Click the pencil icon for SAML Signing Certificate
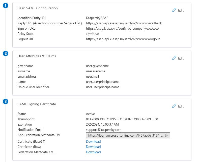The height and width of the screenshot is (162, 198). tap(174, 106)
